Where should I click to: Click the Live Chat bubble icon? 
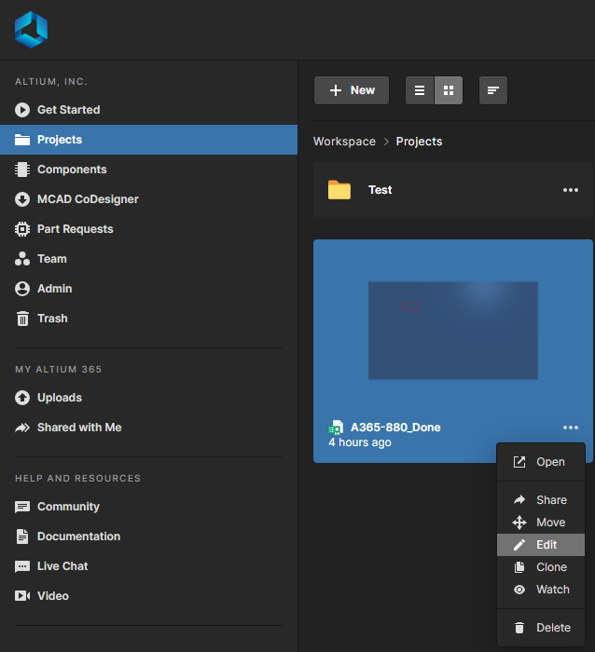point(22,566)
